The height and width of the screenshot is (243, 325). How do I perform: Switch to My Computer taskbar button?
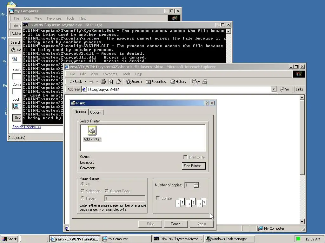pos(126,239)
